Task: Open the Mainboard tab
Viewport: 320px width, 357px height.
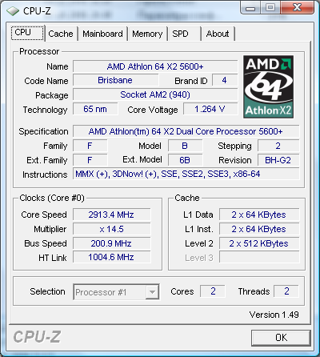Action: [x=102, y=34]
